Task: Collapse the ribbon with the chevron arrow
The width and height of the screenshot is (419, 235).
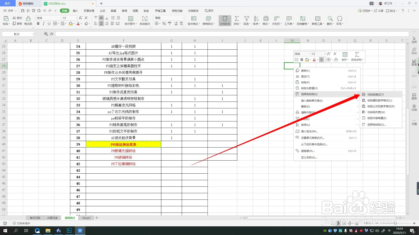Action: 414,11
